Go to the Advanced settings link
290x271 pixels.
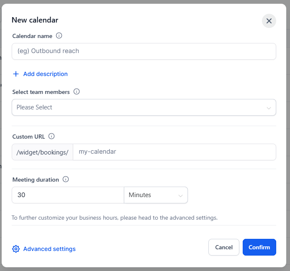tap(49, 249)
